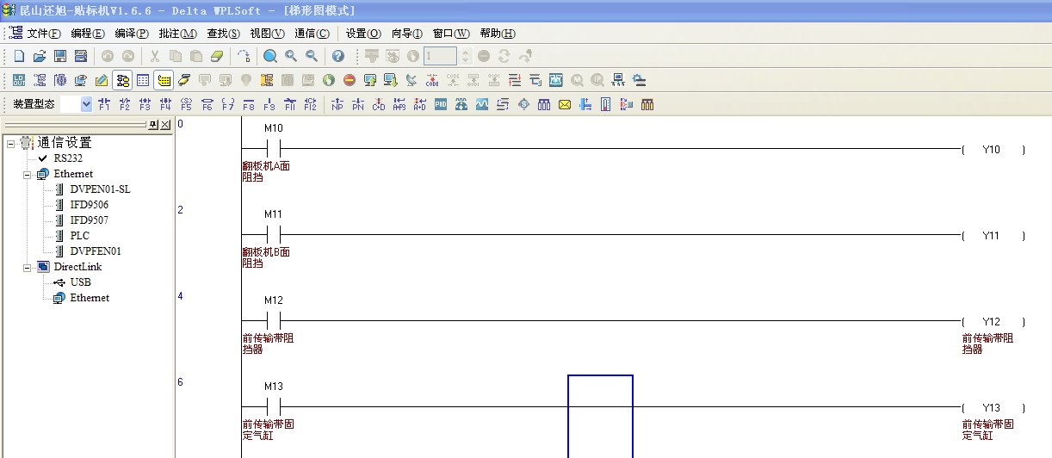Click the PID instruction icon

(441, 104)
